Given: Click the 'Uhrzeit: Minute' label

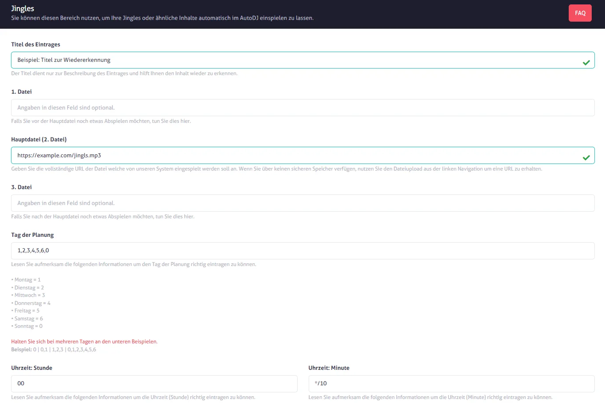Looking at the screenshot, I should coord(329,368).
